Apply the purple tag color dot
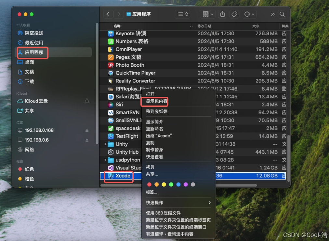 coord(186,184)
